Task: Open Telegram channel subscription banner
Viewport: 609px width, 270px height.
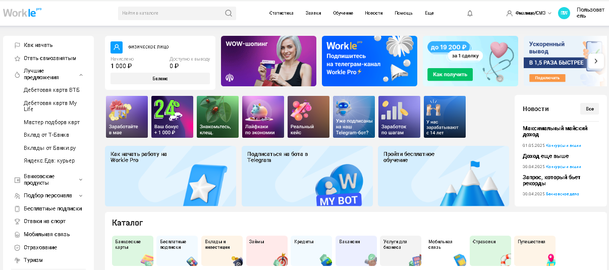Action: [369, 61]
